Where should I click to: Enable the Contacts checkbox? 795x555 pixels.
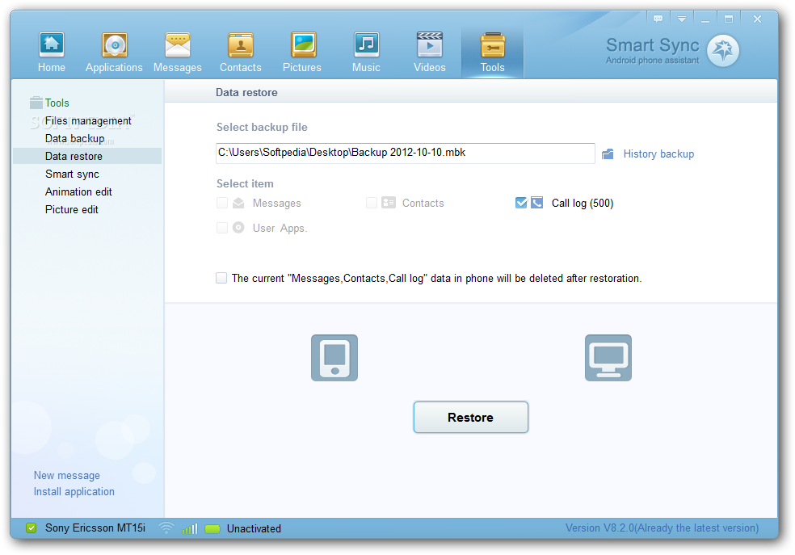point(372,203)
